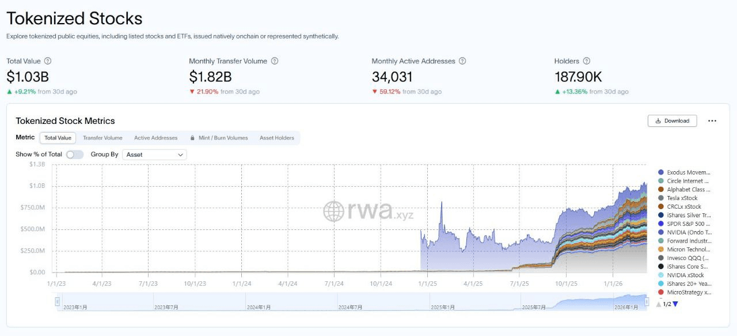Image resolution: width=737 pixels, height=336 pixels.
Task: Click the left handle of the time range slider
Action: 58,301
